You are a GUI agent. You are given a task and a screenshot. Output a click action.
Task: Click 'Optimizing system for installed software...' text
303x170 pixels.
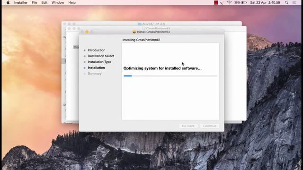click(x=162, y=68)
